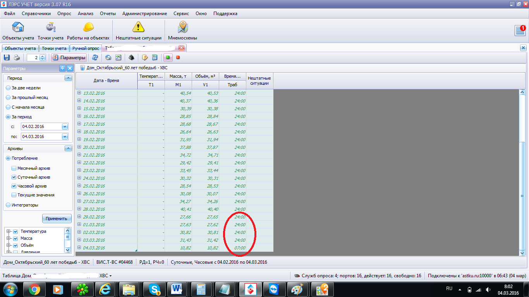Open the Справочники menu
The height and width of the screenshot is (297, 529).
pyautogui.click(x=36, y=14)
